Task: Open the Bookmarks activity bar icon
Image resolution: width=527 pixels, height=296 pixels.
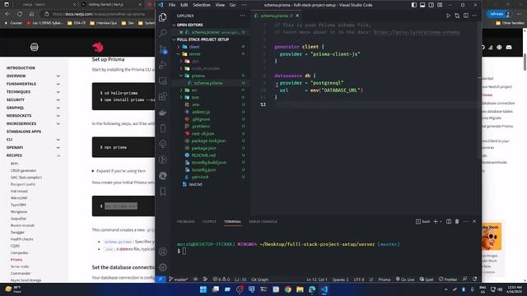Action: click(x=163, y=192)
